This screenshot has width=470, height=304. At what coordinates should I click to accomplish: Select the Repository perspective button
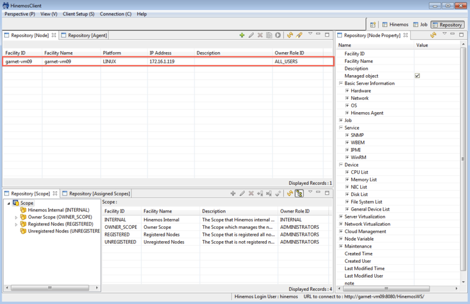[x=448, y=25]
